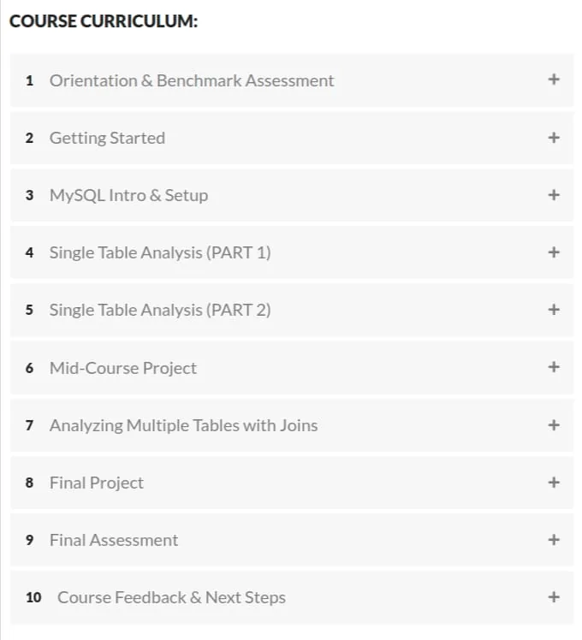Image resolution: width=582 pixels, height=640 pixels.
Task: Select the MySQL Intro & Setup title
Action: pyautogui.click(x=128, y=196)
